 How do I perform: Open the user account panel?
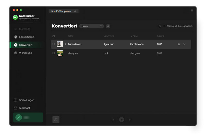[x=28, y=117]
